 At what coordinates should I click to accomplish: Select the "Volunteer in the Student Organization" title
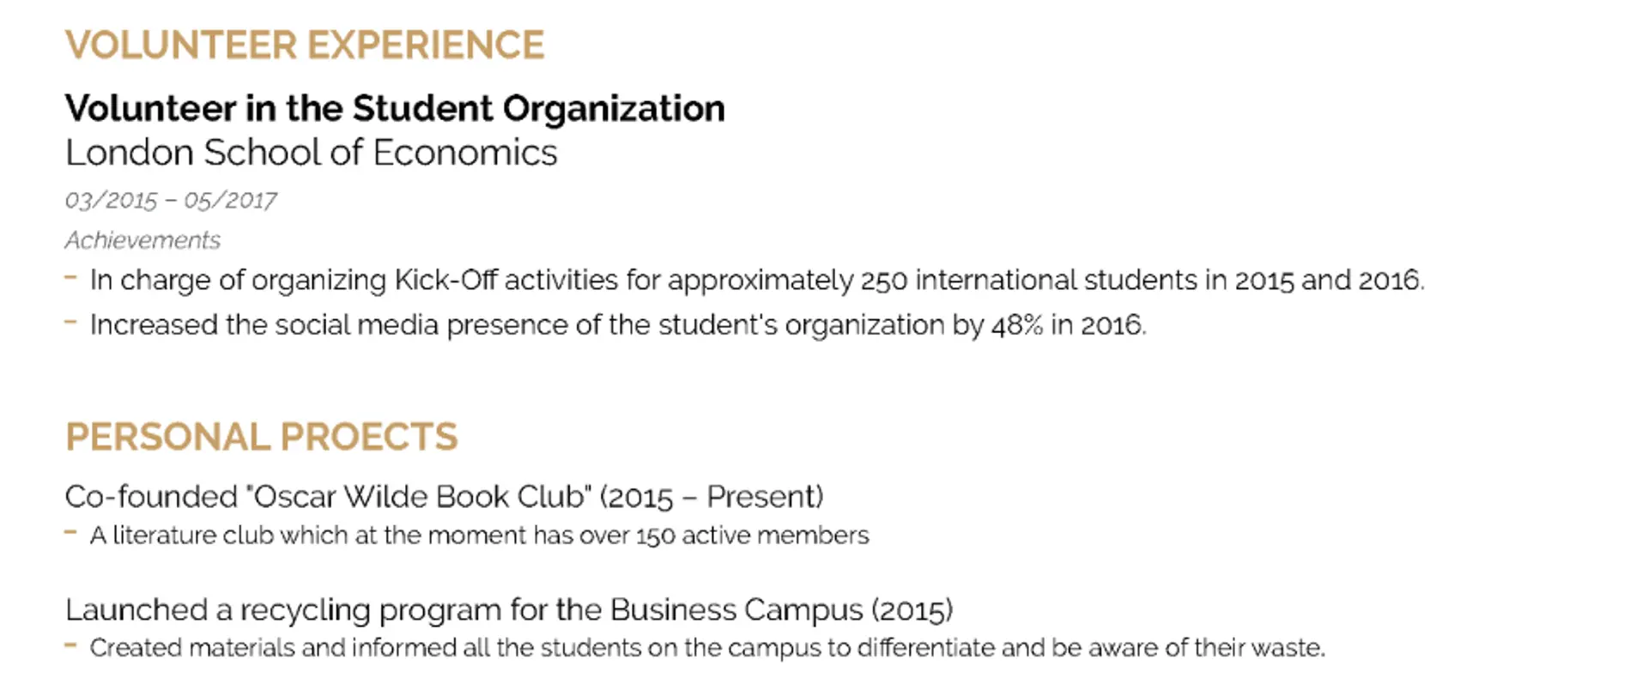(395, 109)
